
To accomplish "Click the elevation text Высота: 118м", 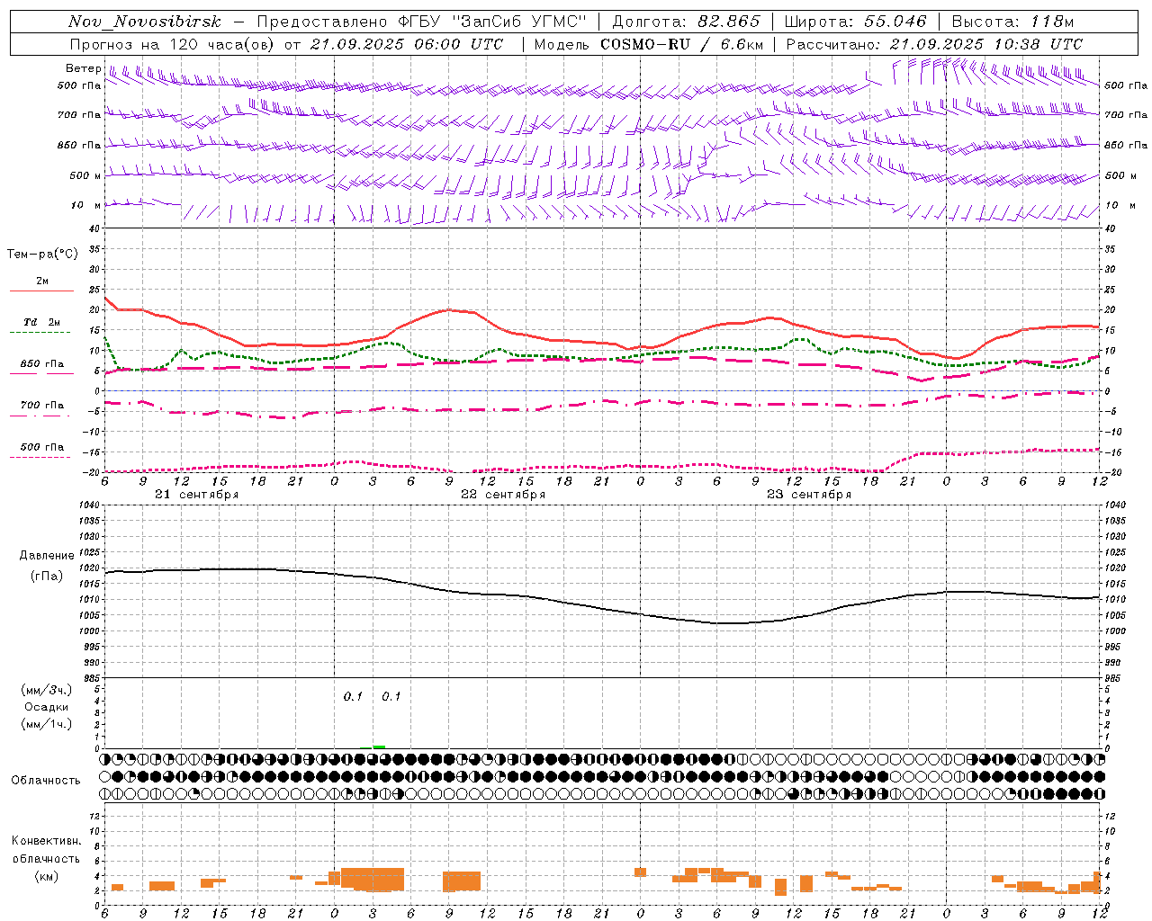I will click(x=1012, y=22).
